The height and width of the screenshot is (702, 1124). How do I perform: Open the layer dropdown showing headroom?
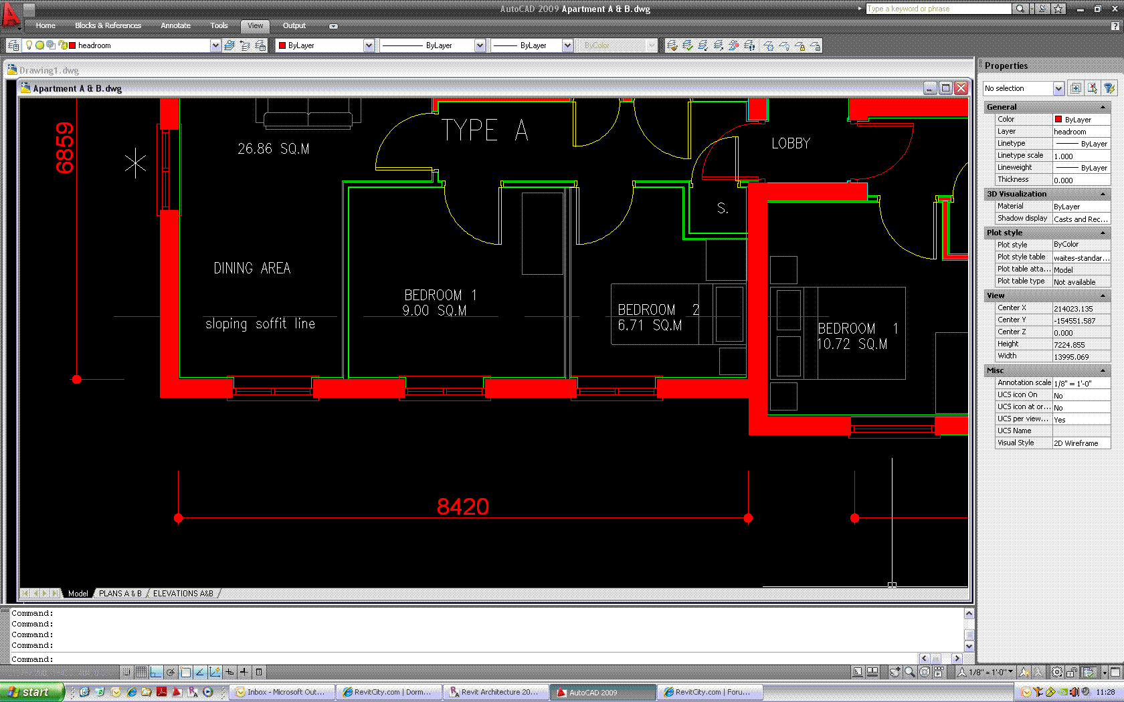215,45
